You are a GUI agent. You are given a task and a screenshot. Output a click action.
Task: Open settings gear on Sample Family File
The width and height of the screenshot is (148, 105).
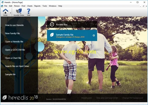(94, 35)
